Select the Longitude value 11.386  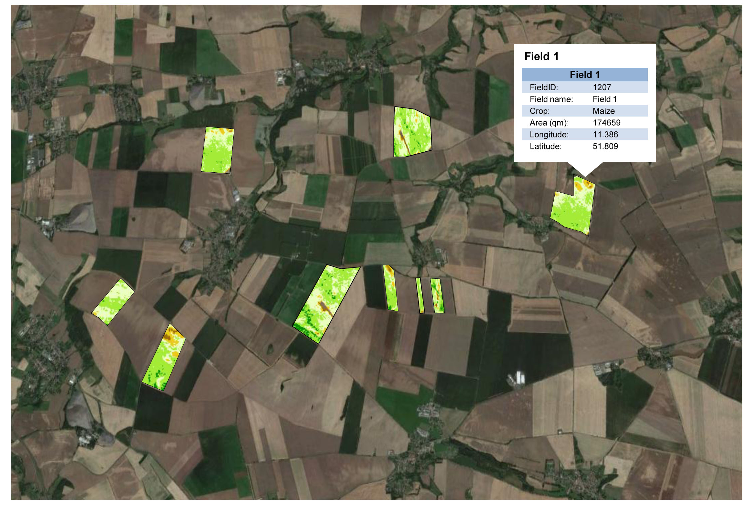(x=605, y=134)
